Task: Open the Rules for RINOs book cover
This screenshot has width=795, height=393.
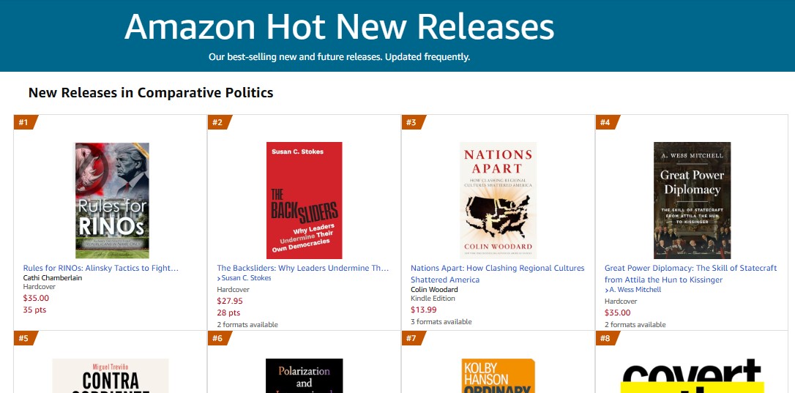Action: 112,200
